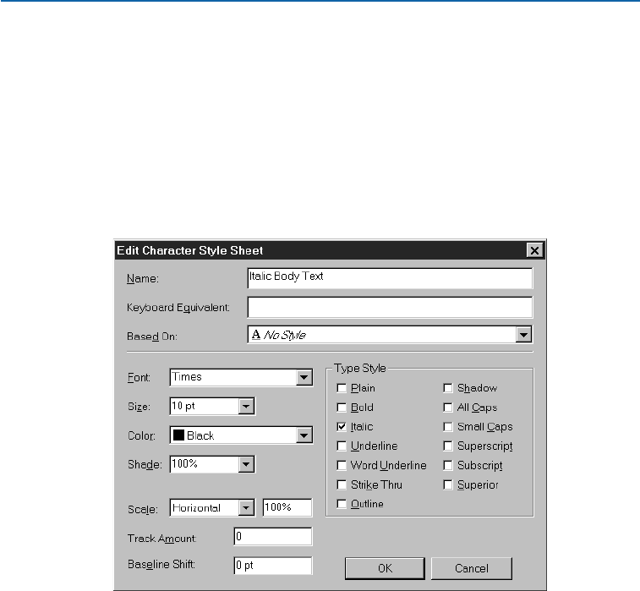Image resolution: width=640 pixels, height=591 pixels.
Task: Click the Name field containing Italic Body Text
Action: [x=390, y=278]
